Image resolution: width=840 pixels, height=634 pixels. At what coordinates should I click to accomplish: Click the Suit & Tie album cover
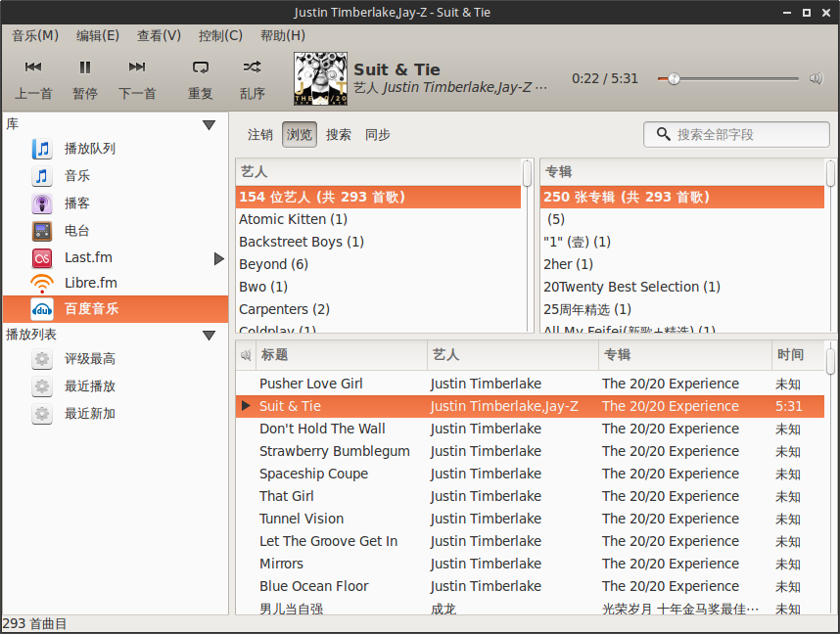320,78
